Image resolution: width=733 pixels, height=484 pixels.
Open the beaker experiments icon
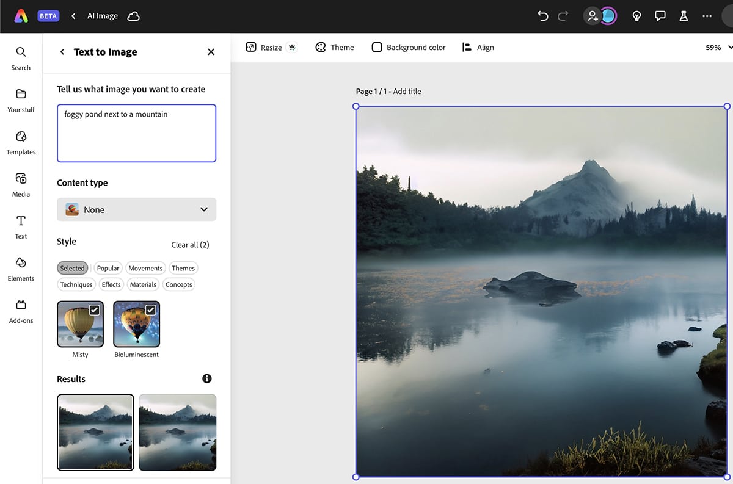[x=684, y=16]
